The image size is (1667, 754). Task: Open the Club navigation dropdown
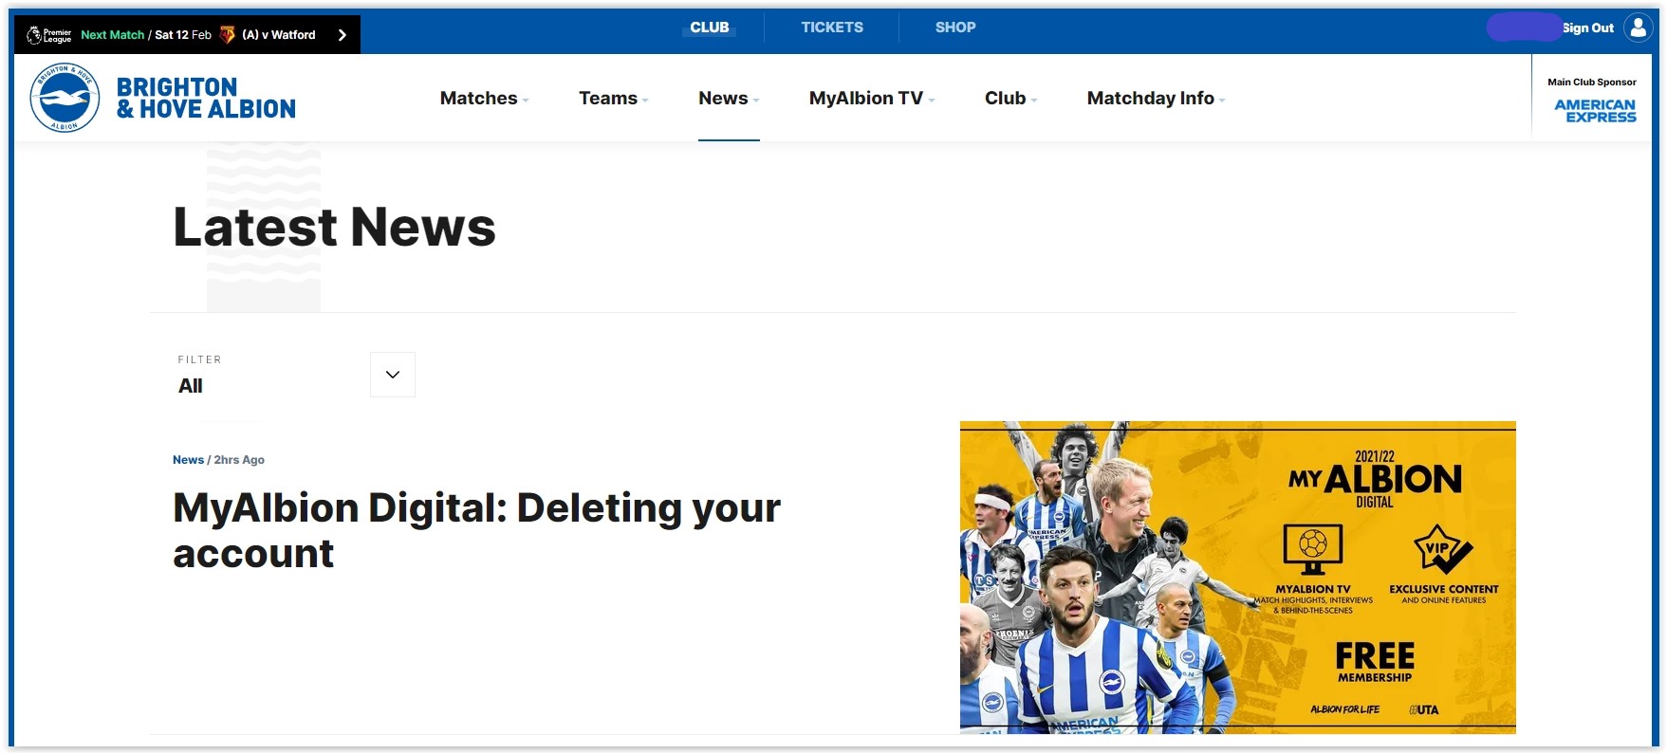1010,98
